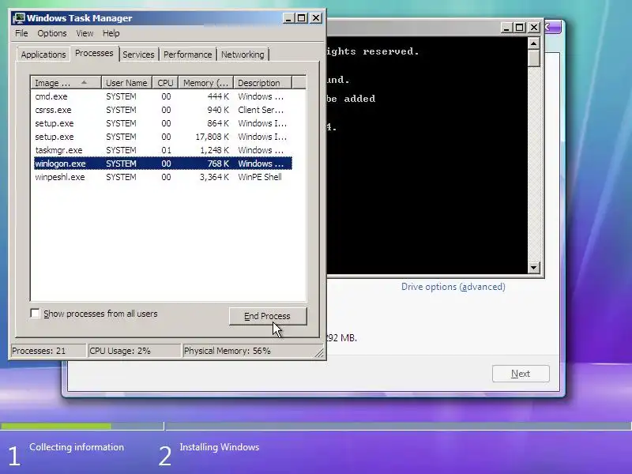Open the Performance tab
The image size is (632, 474).
(x=188, y=55)
